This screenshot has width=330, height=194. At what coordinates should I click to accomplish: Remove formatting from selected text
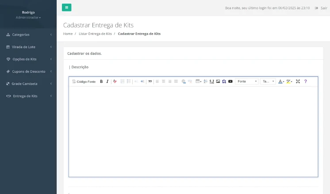click(x=115, y=81)
